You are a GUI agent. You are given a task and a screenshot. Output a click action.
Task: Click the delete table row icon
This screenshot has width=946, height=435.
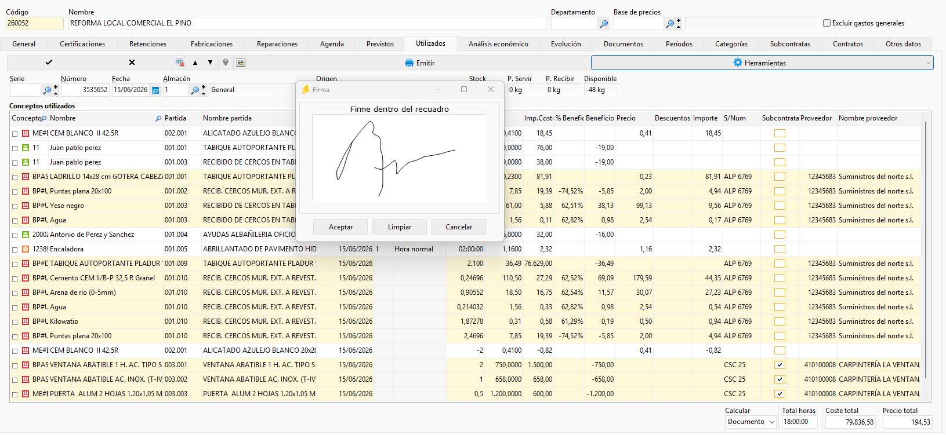coord(180,63)
